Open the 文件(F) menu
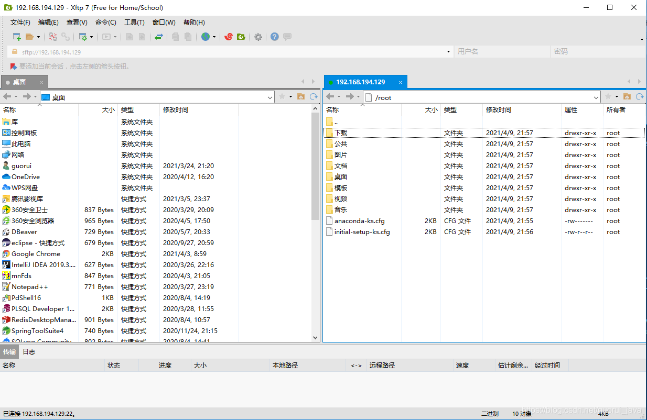 pyautogui.click(x=20, y=23)
